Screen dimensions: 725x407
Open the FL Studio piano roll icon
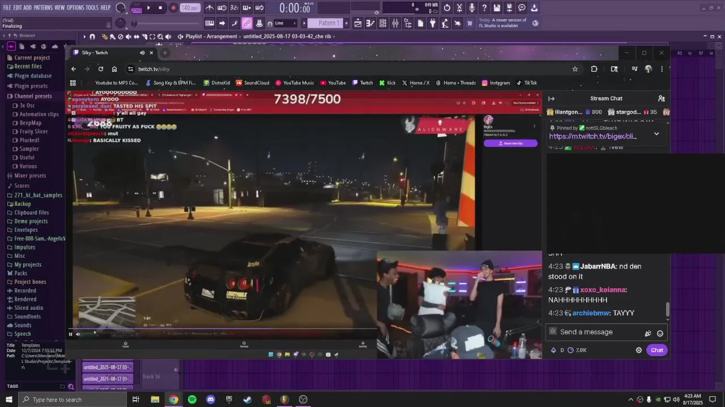pyautogui.click(x=370, y=23)
